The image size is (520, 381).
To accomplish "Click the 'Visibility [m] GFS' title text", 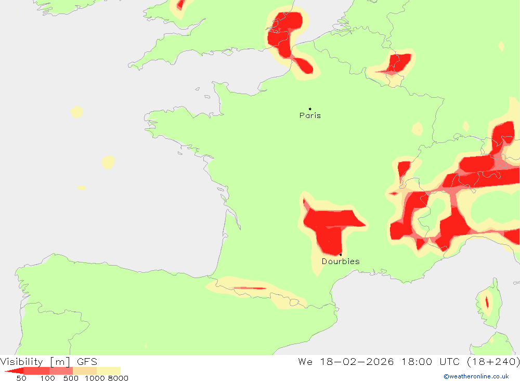I will (x=49, y=361).
